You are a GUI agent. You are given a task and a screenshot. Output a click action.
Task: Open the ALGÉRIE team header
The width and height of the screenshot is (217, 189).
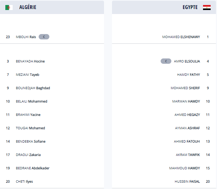(x=28, y=7)
